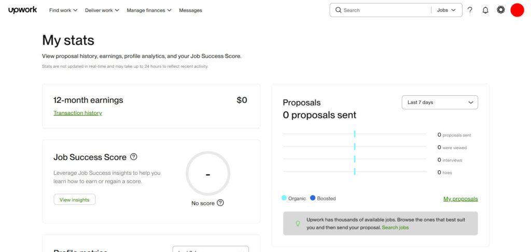
Task: Click the lightbulb tip icon
Action: coord(298,224)
